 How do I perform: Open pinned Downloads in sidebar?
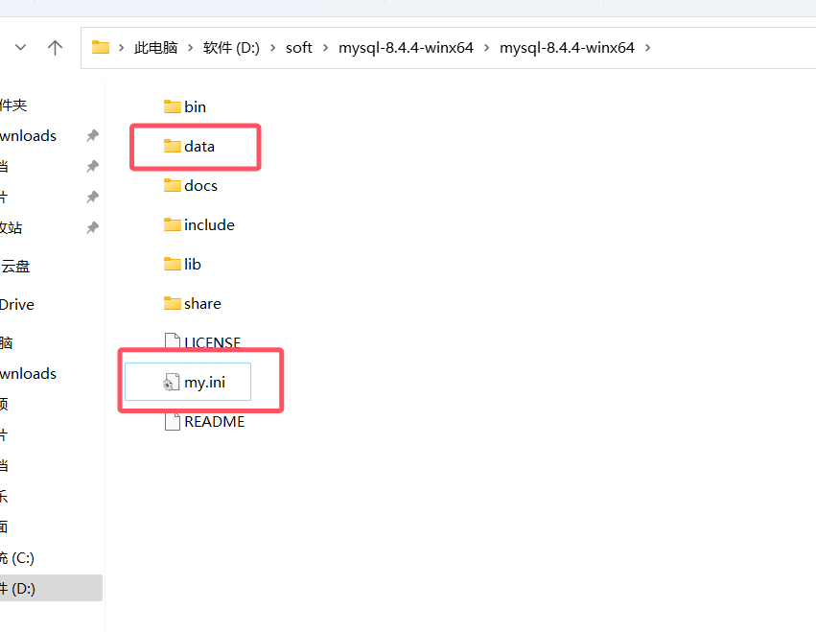coord(28,136)
